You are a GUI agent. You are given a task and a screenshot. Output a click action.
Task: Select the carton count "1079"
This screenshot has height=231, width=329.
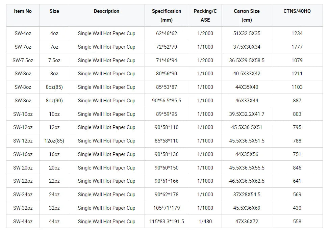tap(297, 60)
